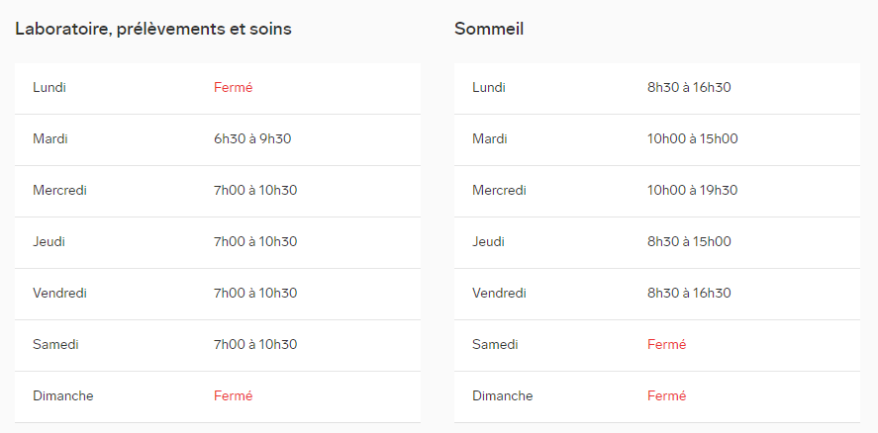Select Jeudi 7h00 à 10h30 hours
The height and width of the screenshot is (433, 878).
click(x=255, y=241)
